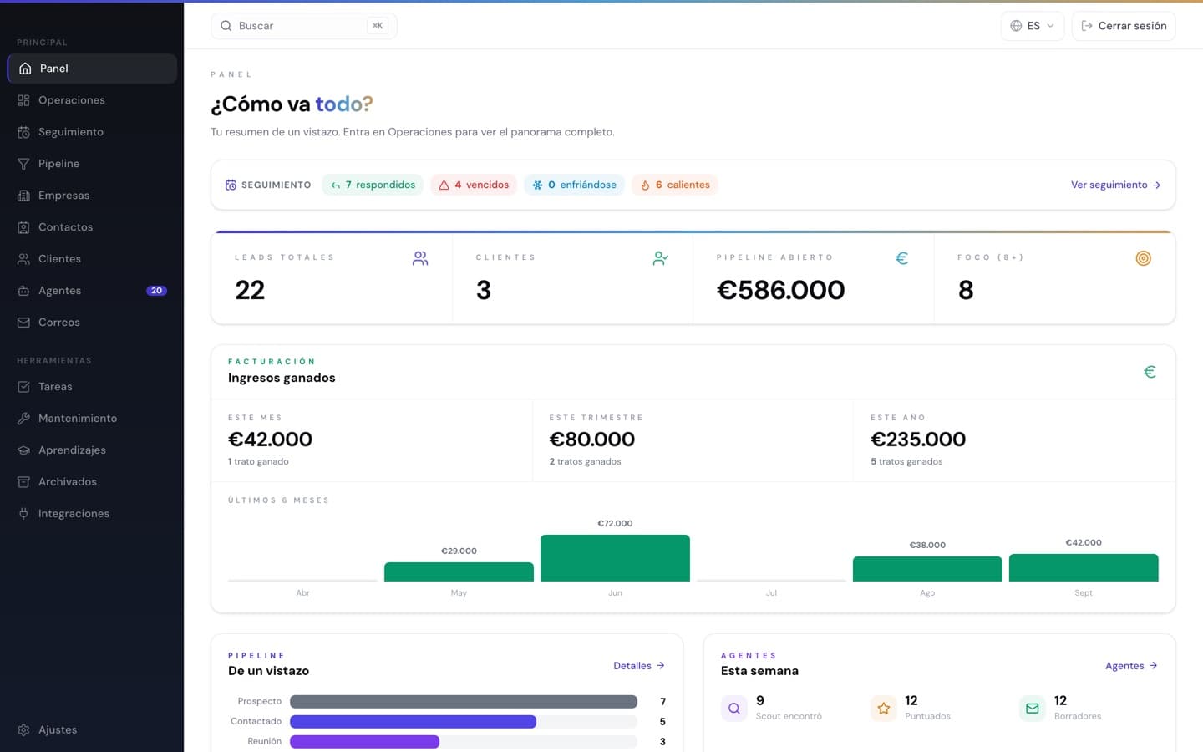Click the Correos envelope icon in sidebar
This screenshot has height=752, width=1203.
[23, 323]
